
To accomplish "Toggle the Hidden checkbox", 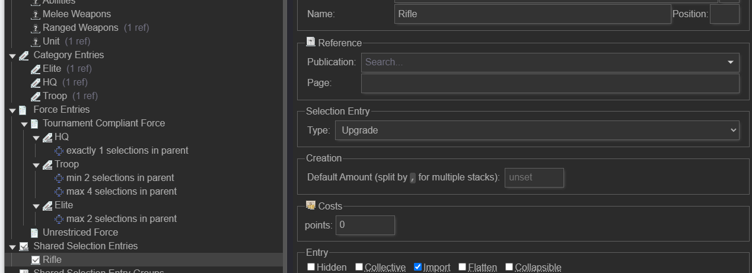I will (x=311, y=267).
